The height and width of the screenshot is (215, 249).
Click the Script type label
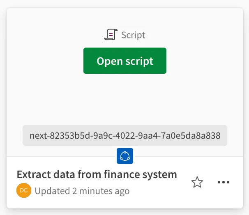[x=133, y=35]
